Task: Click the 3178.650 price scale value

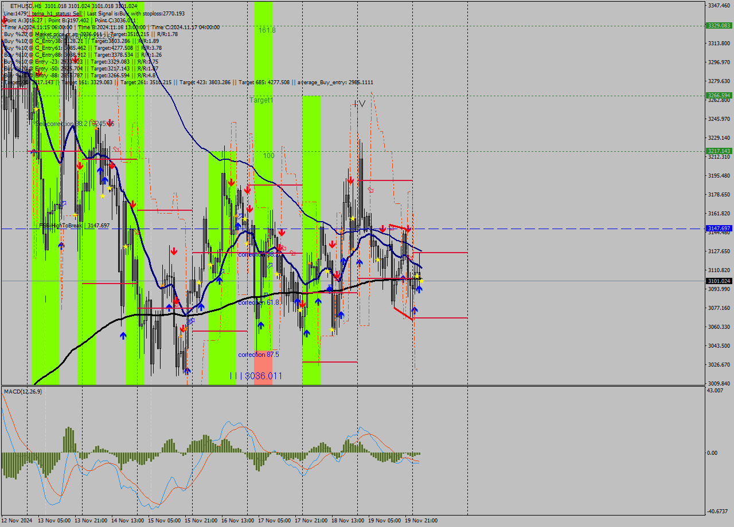Action: (x=719, y=194)
